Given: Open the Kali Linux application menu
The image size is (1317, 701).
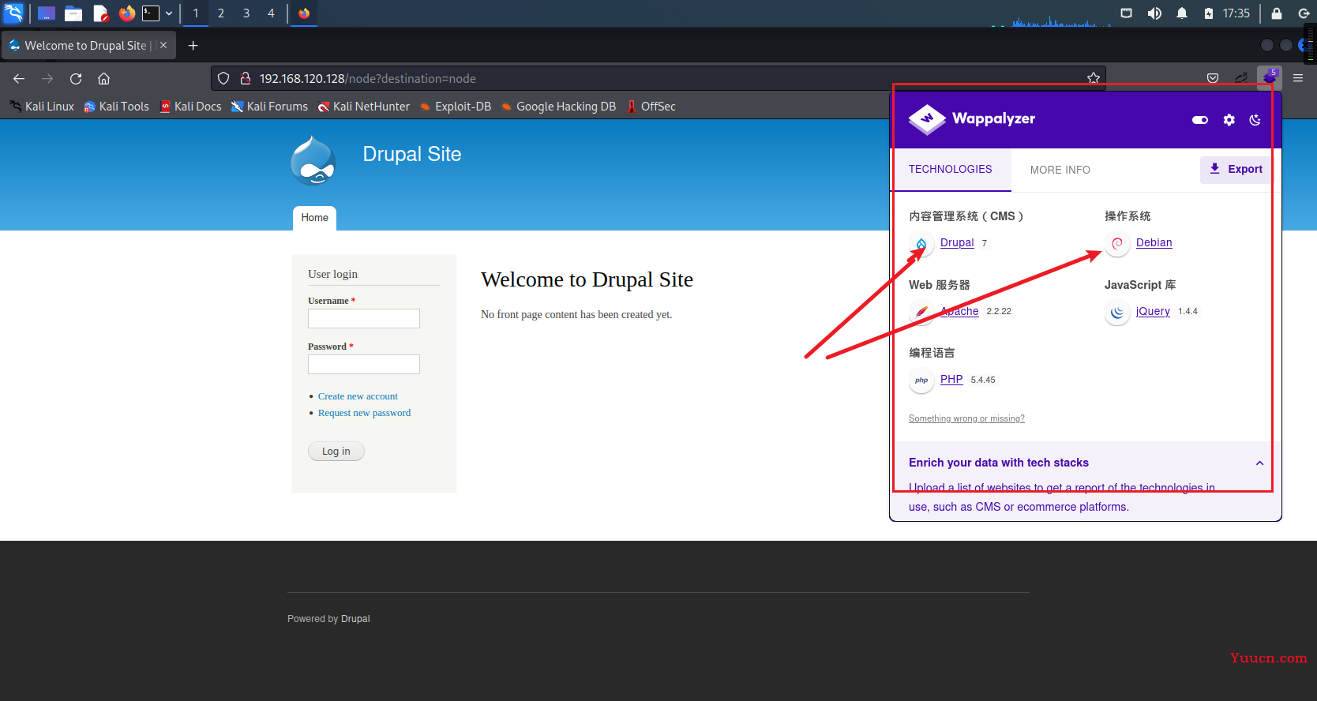Looking at the screenshot, I should coord(14,13).
